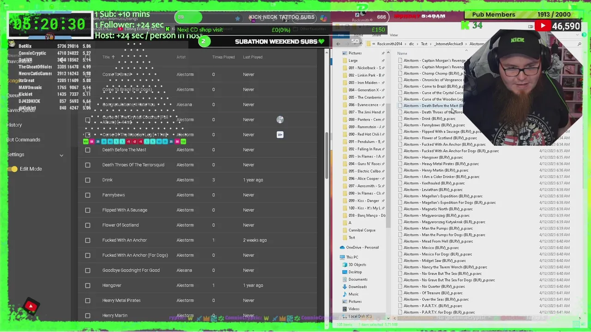Click _InternetArchive9 in the address breadcrumb
This screenshot has height=332, width=591.
tap(448, 44)
